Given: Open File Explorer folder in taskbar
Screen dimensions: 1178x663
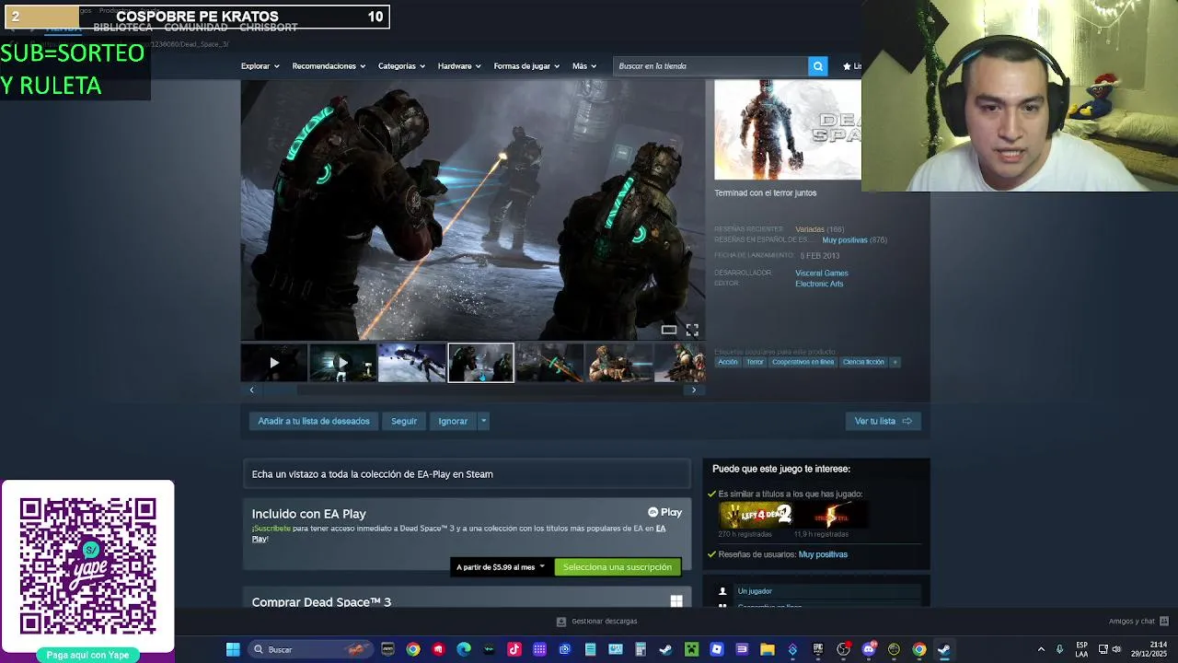Looking at the screenshot, I should click(x=768, y=649).
